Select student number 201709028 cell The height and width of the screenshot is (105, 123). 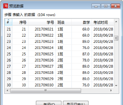[x=42, y=73]
